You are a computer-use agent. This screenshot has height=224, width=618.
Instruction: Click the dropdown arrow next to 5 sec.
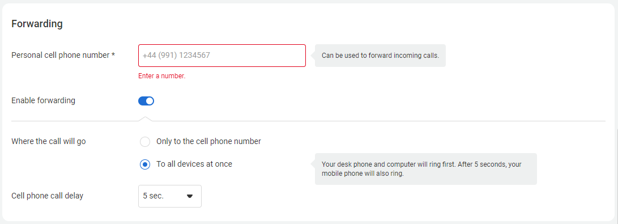pyautogui.click(x=190, y=196)
